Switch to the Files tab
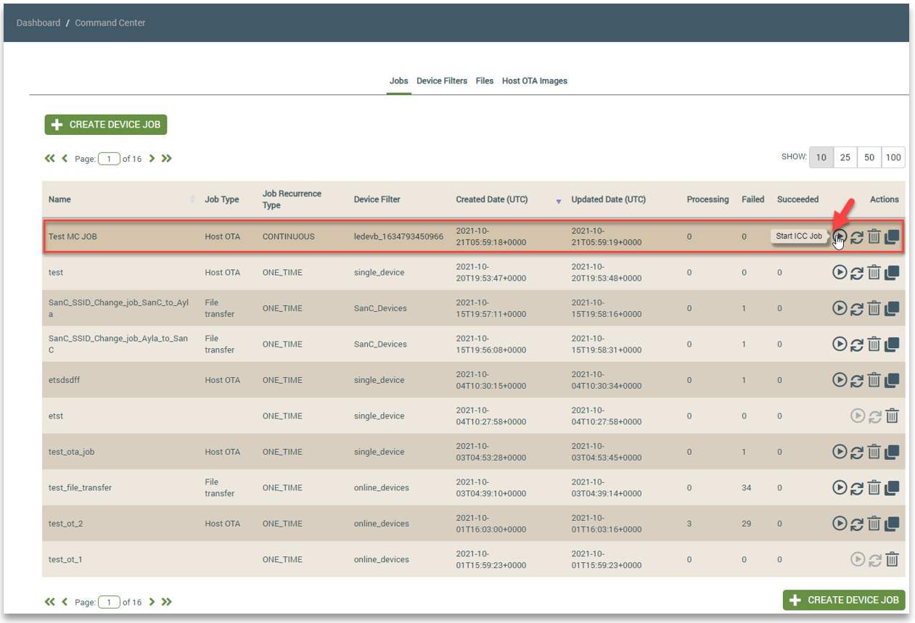 [485, 81]
